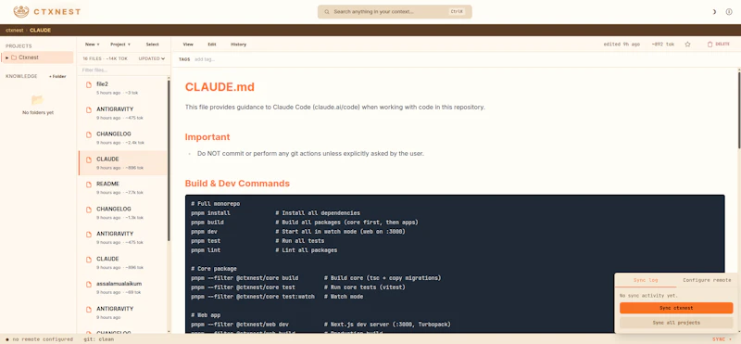Viewport: 741px width, 344px height.
Task: Click the ~892 tok counter
Action: pos(662,44)
